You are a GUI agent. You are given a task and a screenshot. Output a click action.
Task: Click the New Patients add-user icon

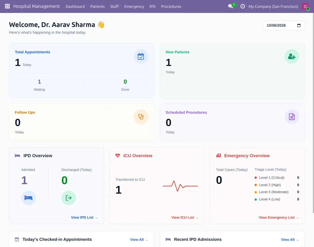click(292, 57)
